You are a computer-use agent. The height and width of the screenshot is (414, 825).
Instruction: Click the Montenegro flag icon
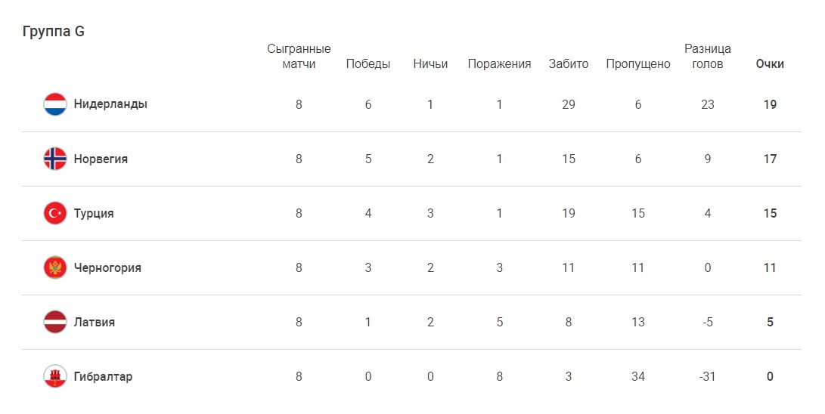[55, 267]
